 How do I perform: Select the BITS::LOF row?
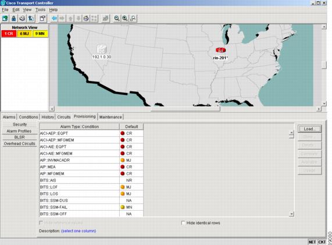(x=91, y=187)
